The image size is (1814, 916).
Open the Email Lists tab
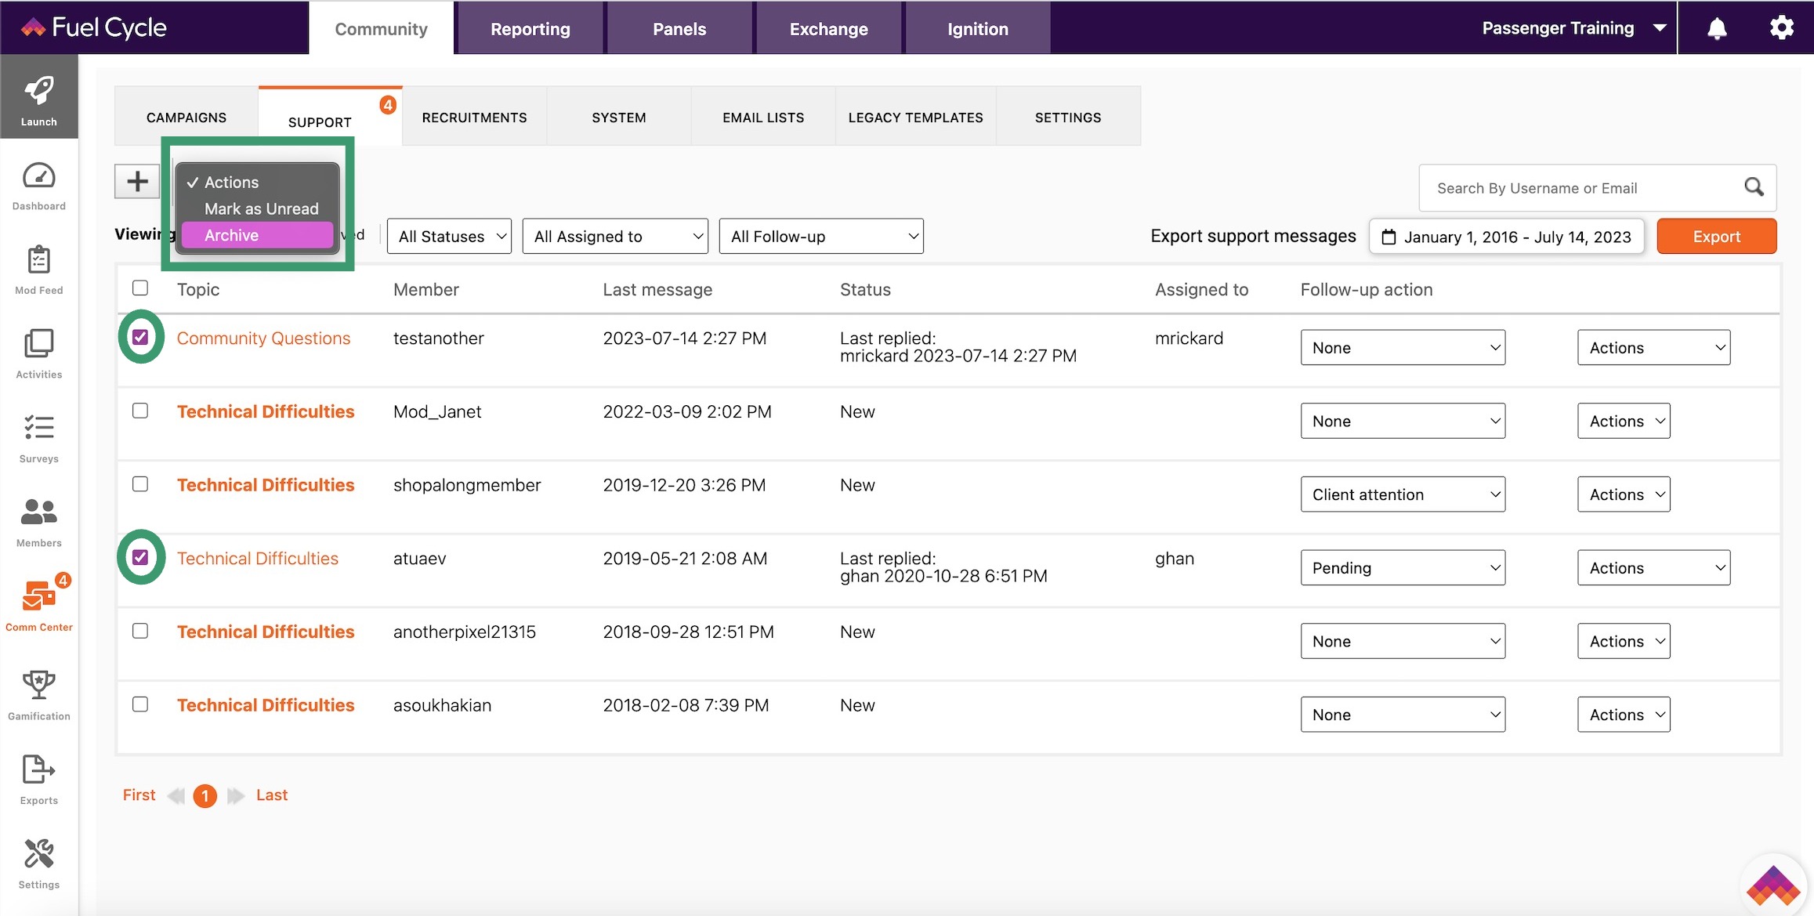[763, 117]
